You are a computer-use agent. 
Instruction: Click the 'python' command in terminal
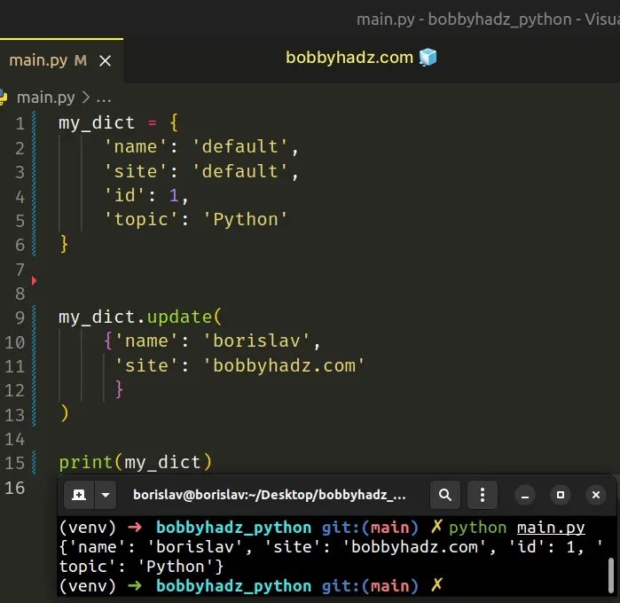point(478,528)
